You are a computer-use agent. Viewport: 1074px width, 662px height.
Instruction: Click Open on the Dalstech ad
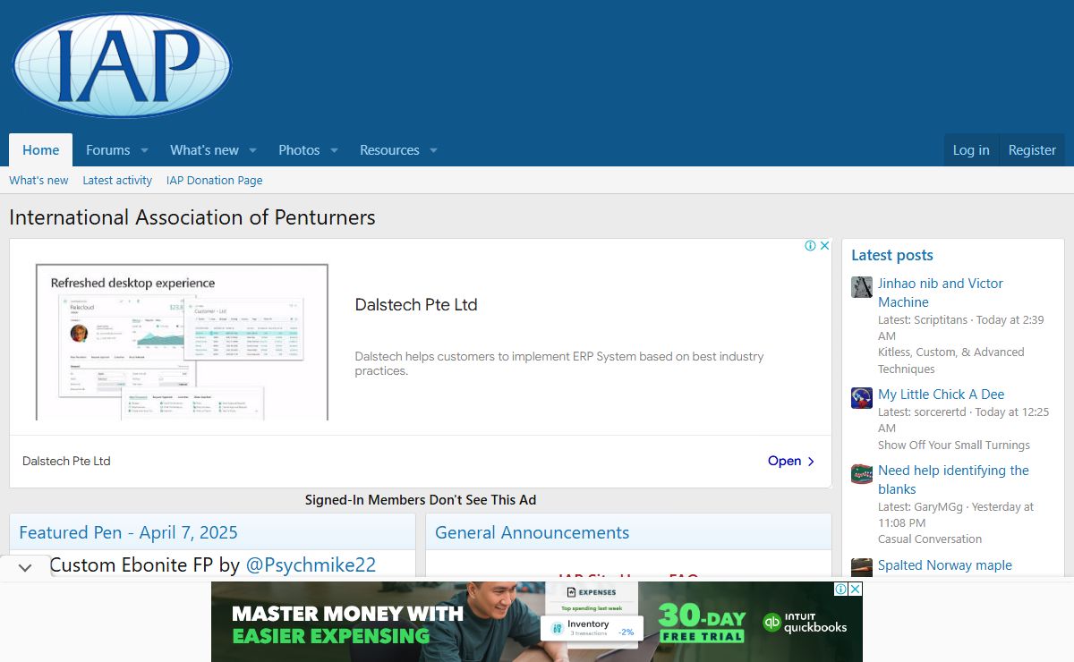(791, 461)
